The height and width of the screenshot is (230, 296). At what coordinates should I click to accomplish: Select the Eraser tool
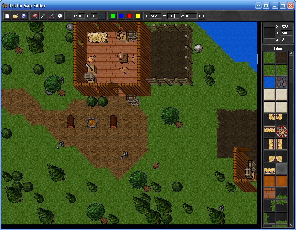[35, 16]
